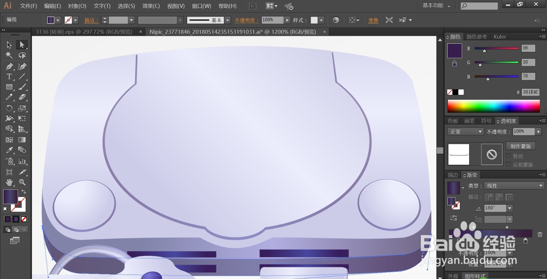Select the Pen tool
The width and height of the screenshot is (547, 279).
point(9,66)
